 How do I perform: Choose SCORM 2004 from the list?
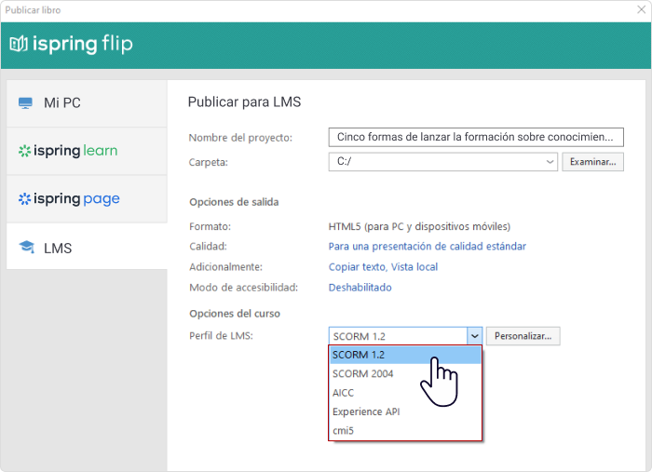(x=405, y=373)
